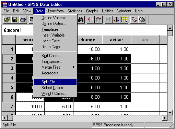Open the Window menu
175x129 pixels.
124,11
